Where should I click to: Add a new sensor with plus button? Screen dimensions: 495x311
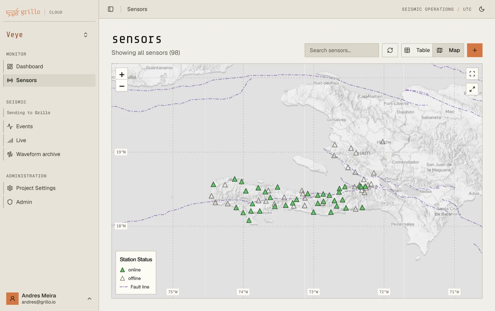tap(475, 50)
